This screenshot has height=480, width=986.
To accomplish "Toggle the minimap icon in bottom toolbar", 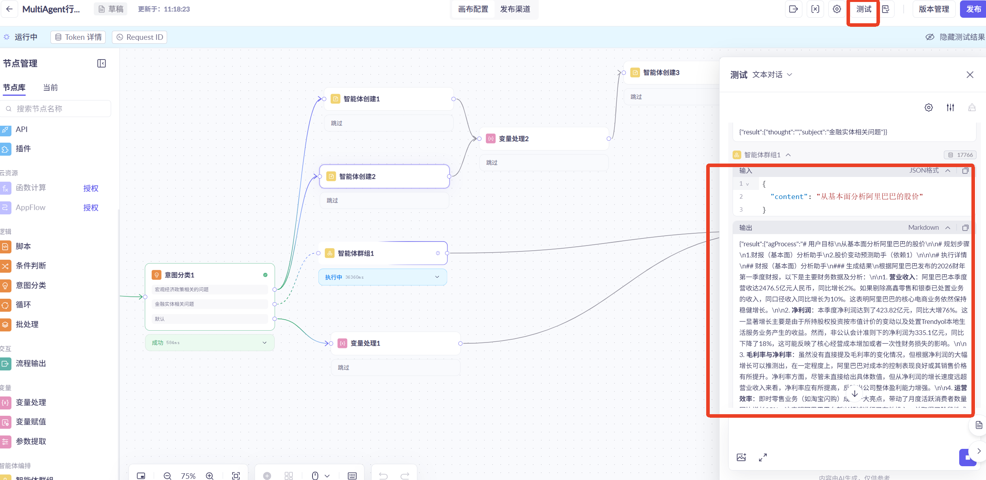I will pyautogui.click(x=141, y=476).
